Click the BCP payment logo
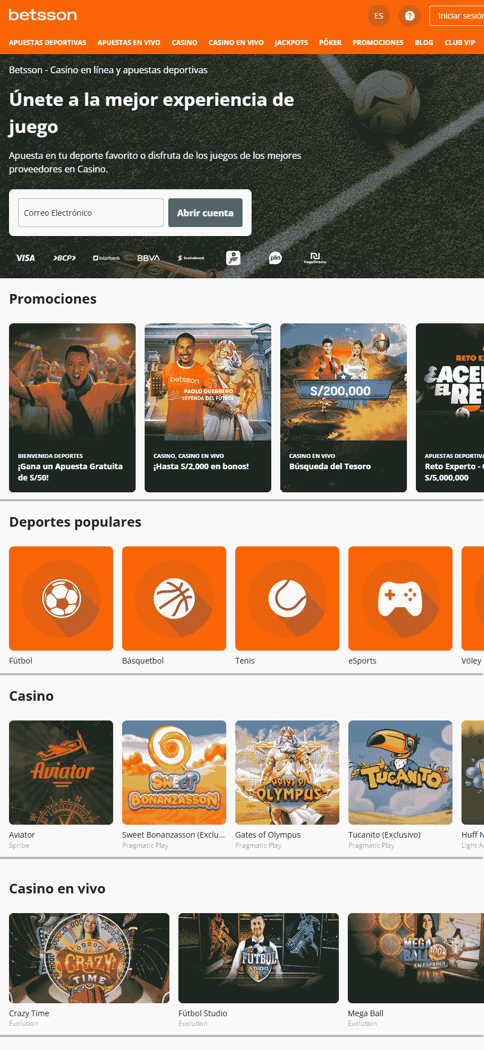 coord(65,258)
